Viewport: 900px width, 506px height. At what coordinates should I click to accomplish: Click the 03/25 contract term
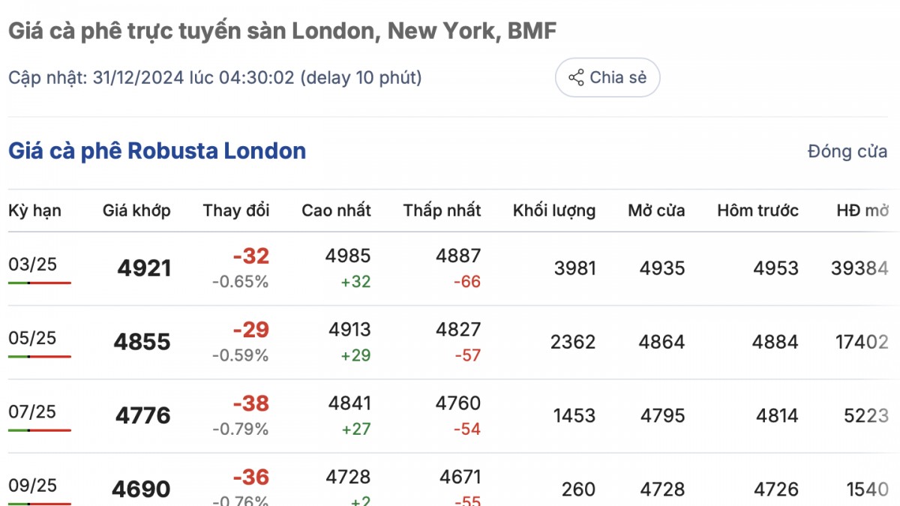click(32, 264)
